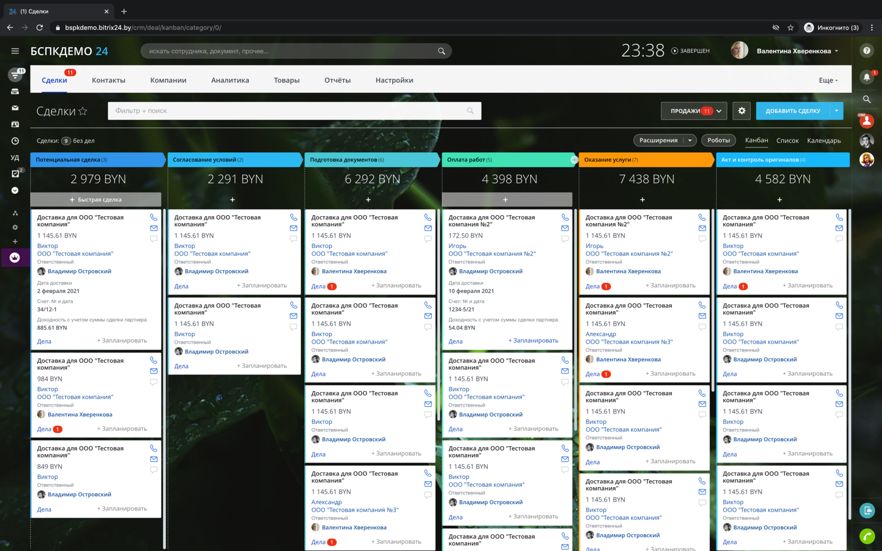Switch to the Контакты tab

(109, 80)
